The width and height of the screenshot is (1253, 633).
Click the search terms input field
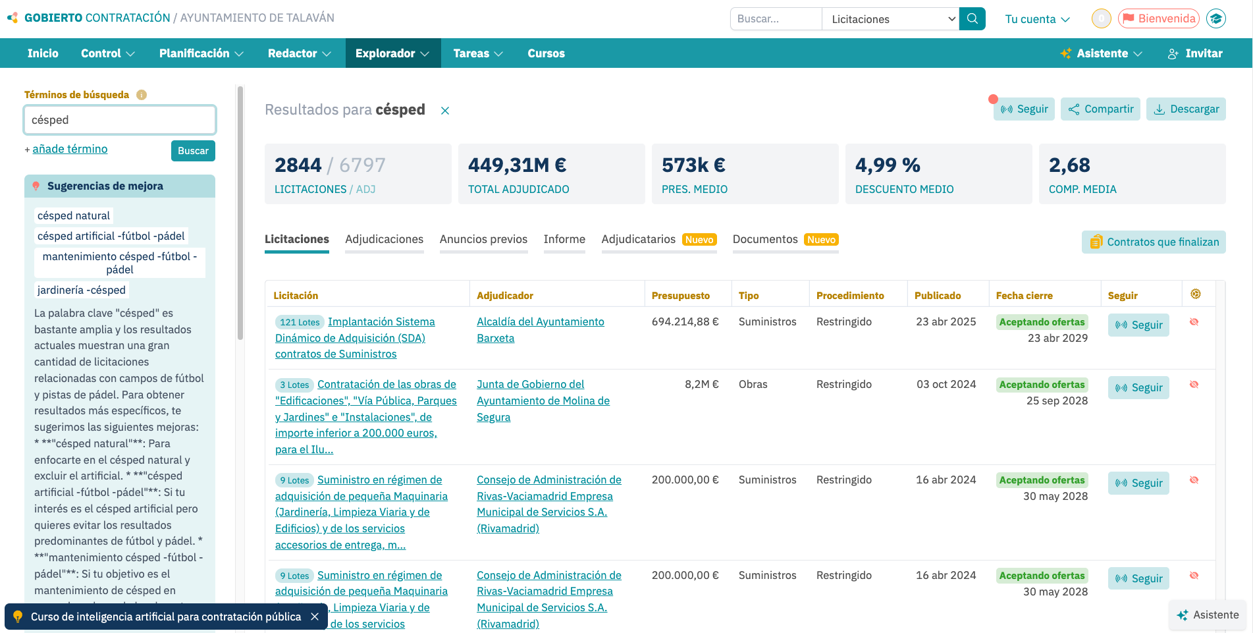click(x=120, y=120)
